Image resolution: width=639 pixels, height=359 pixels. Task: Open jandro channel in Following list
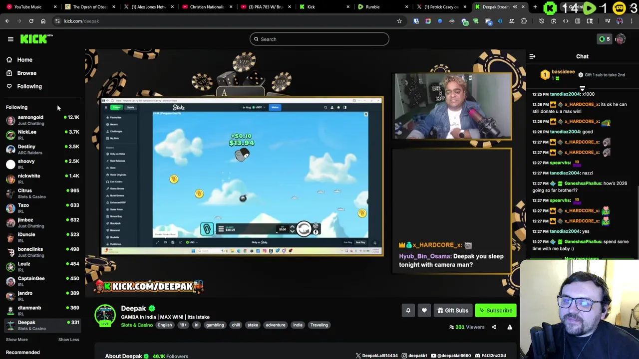click(x=42, y=296)
